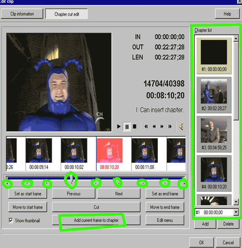Click the chapter list scrollbar thumb
The height and width of the screenshot is (248, 242).
[236, 81]
